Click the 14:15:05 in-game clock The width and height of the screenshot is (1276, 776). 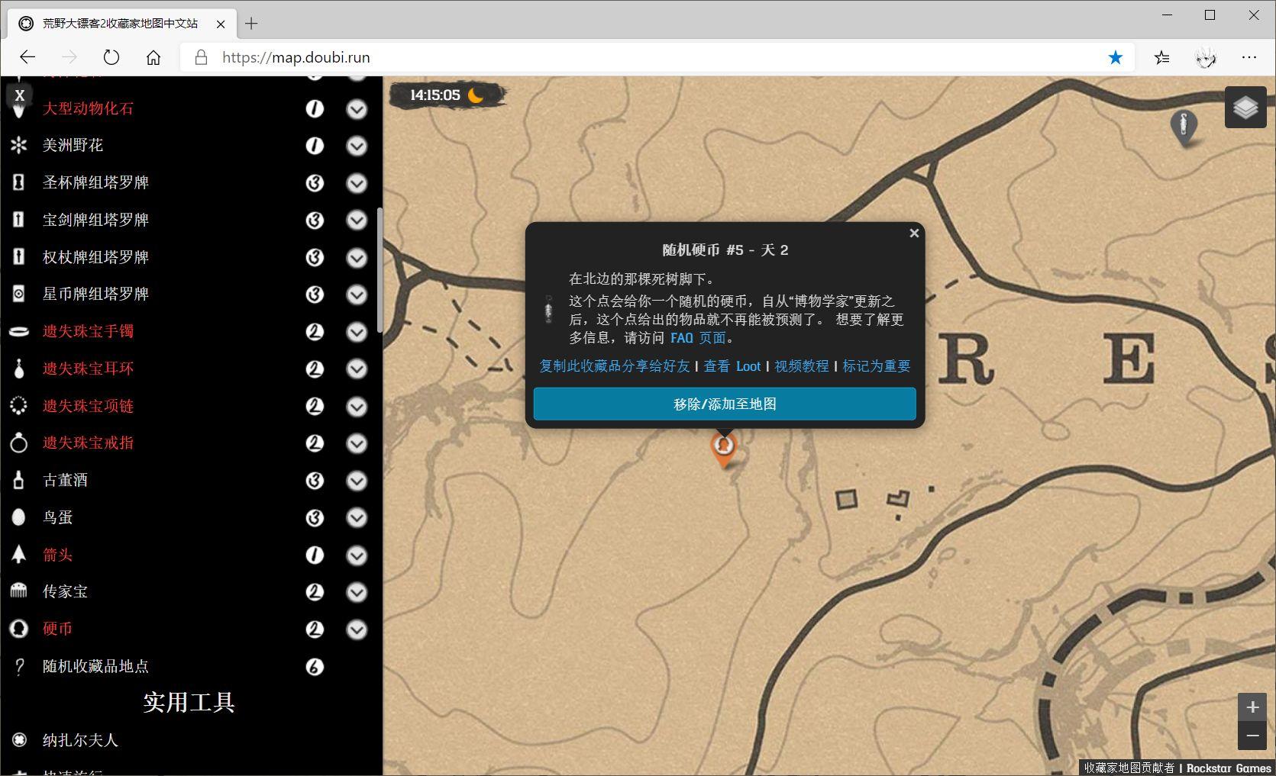pyautogui.click(x=447, y=95)
